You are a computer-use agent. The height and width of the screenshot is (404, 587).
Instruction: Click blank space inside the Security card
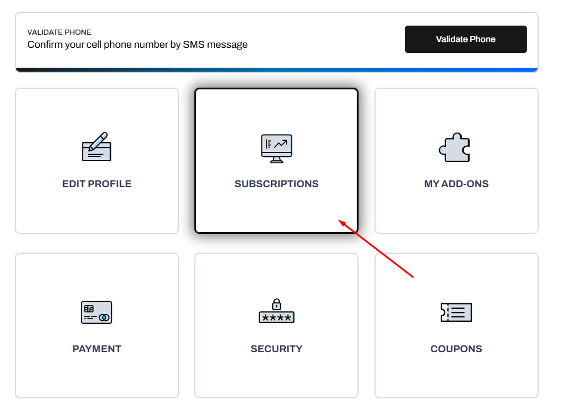tap(277, 375)
